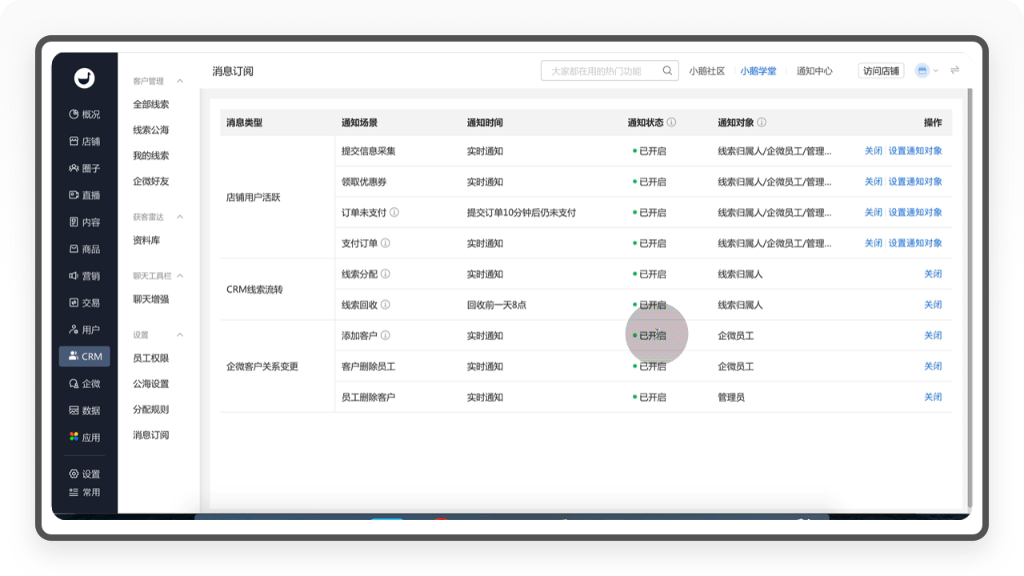The width and height of the screenshot is (1024, 576).
Task: Open the 小鹅社区 link
Action: [707, 71]
